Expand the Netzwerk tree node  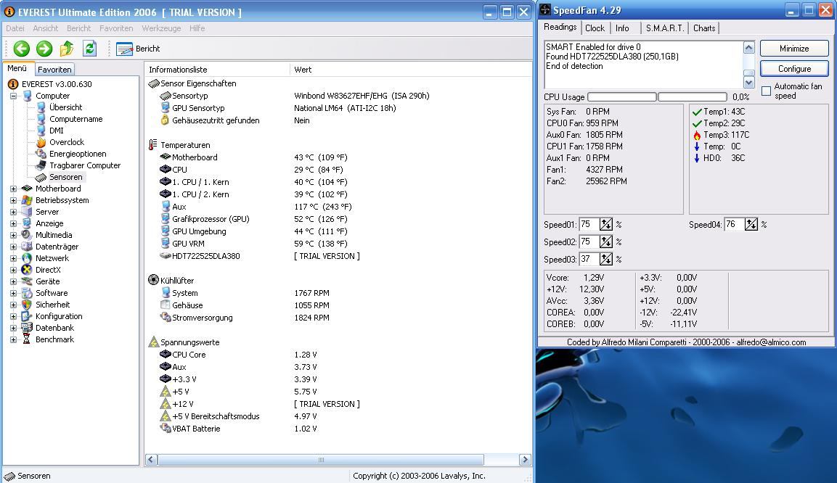coord(13,259)
